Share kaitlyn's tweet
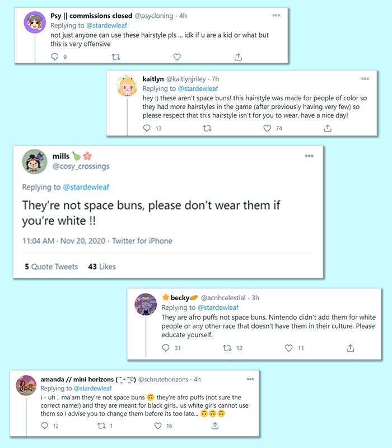 pyautogui.click(x=328, y=128)
